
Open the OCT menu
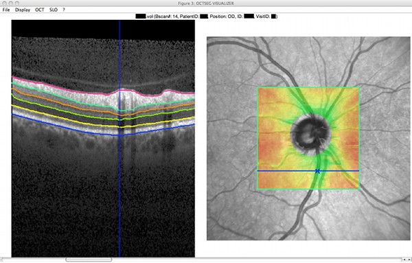(x=40, y=10)
